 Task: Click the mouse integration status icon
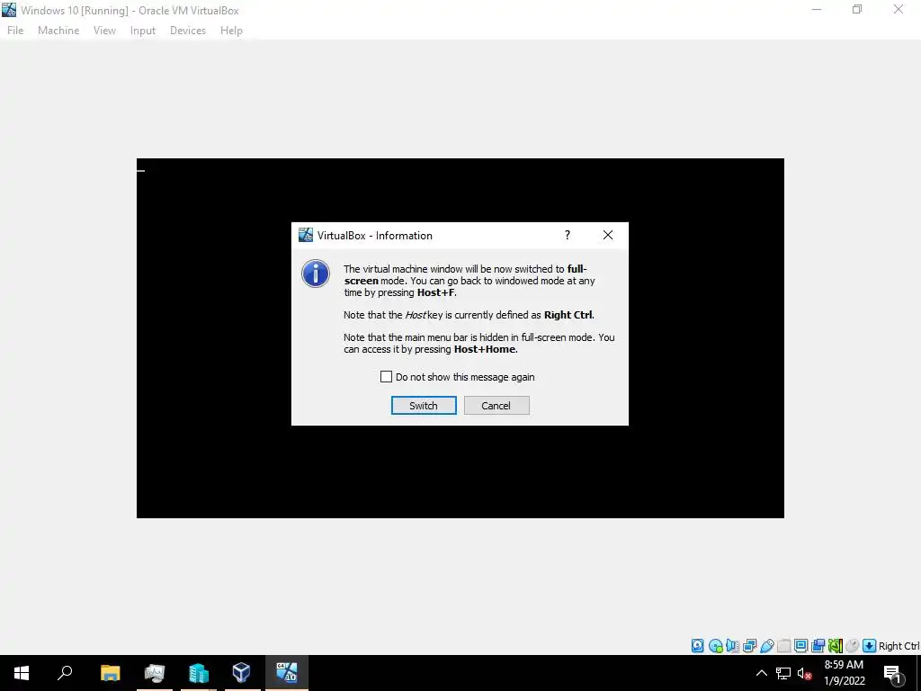tap(853, 646)
